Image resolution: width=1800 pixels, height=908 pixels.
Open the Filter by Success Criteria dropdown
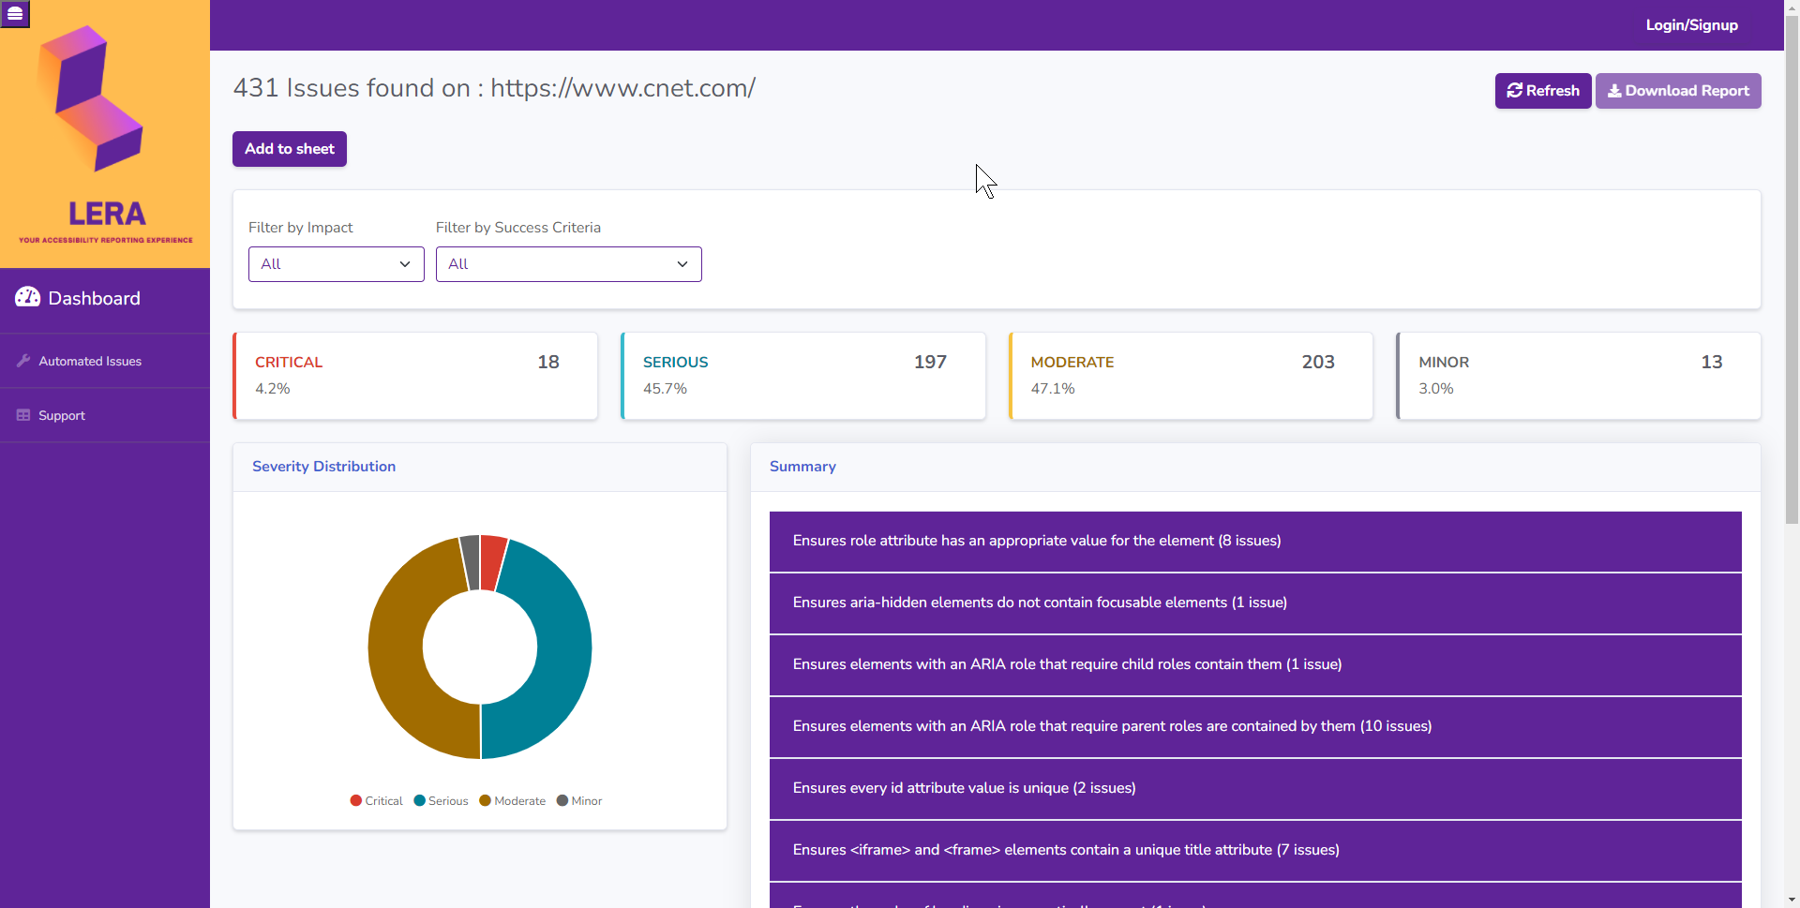point(568,263)
